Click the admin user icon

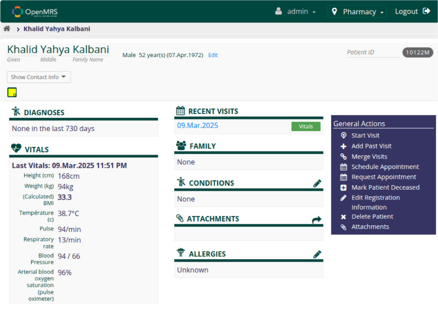278,11
